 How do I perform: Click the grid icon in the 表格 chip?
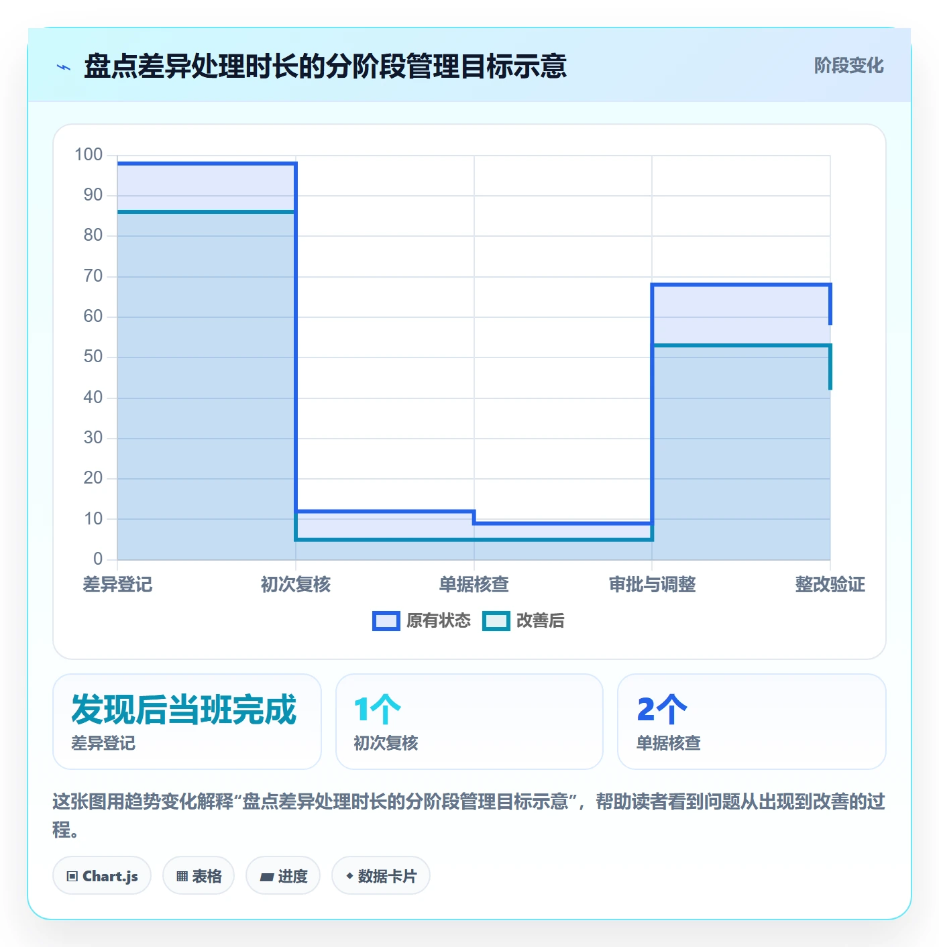(182, 876)
